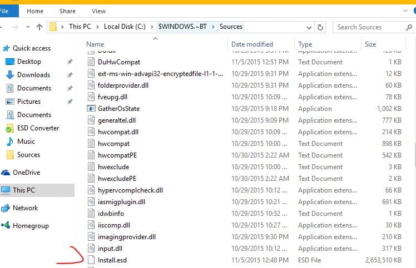Click the 2,653,510 KB size value

tap(383, 260)
